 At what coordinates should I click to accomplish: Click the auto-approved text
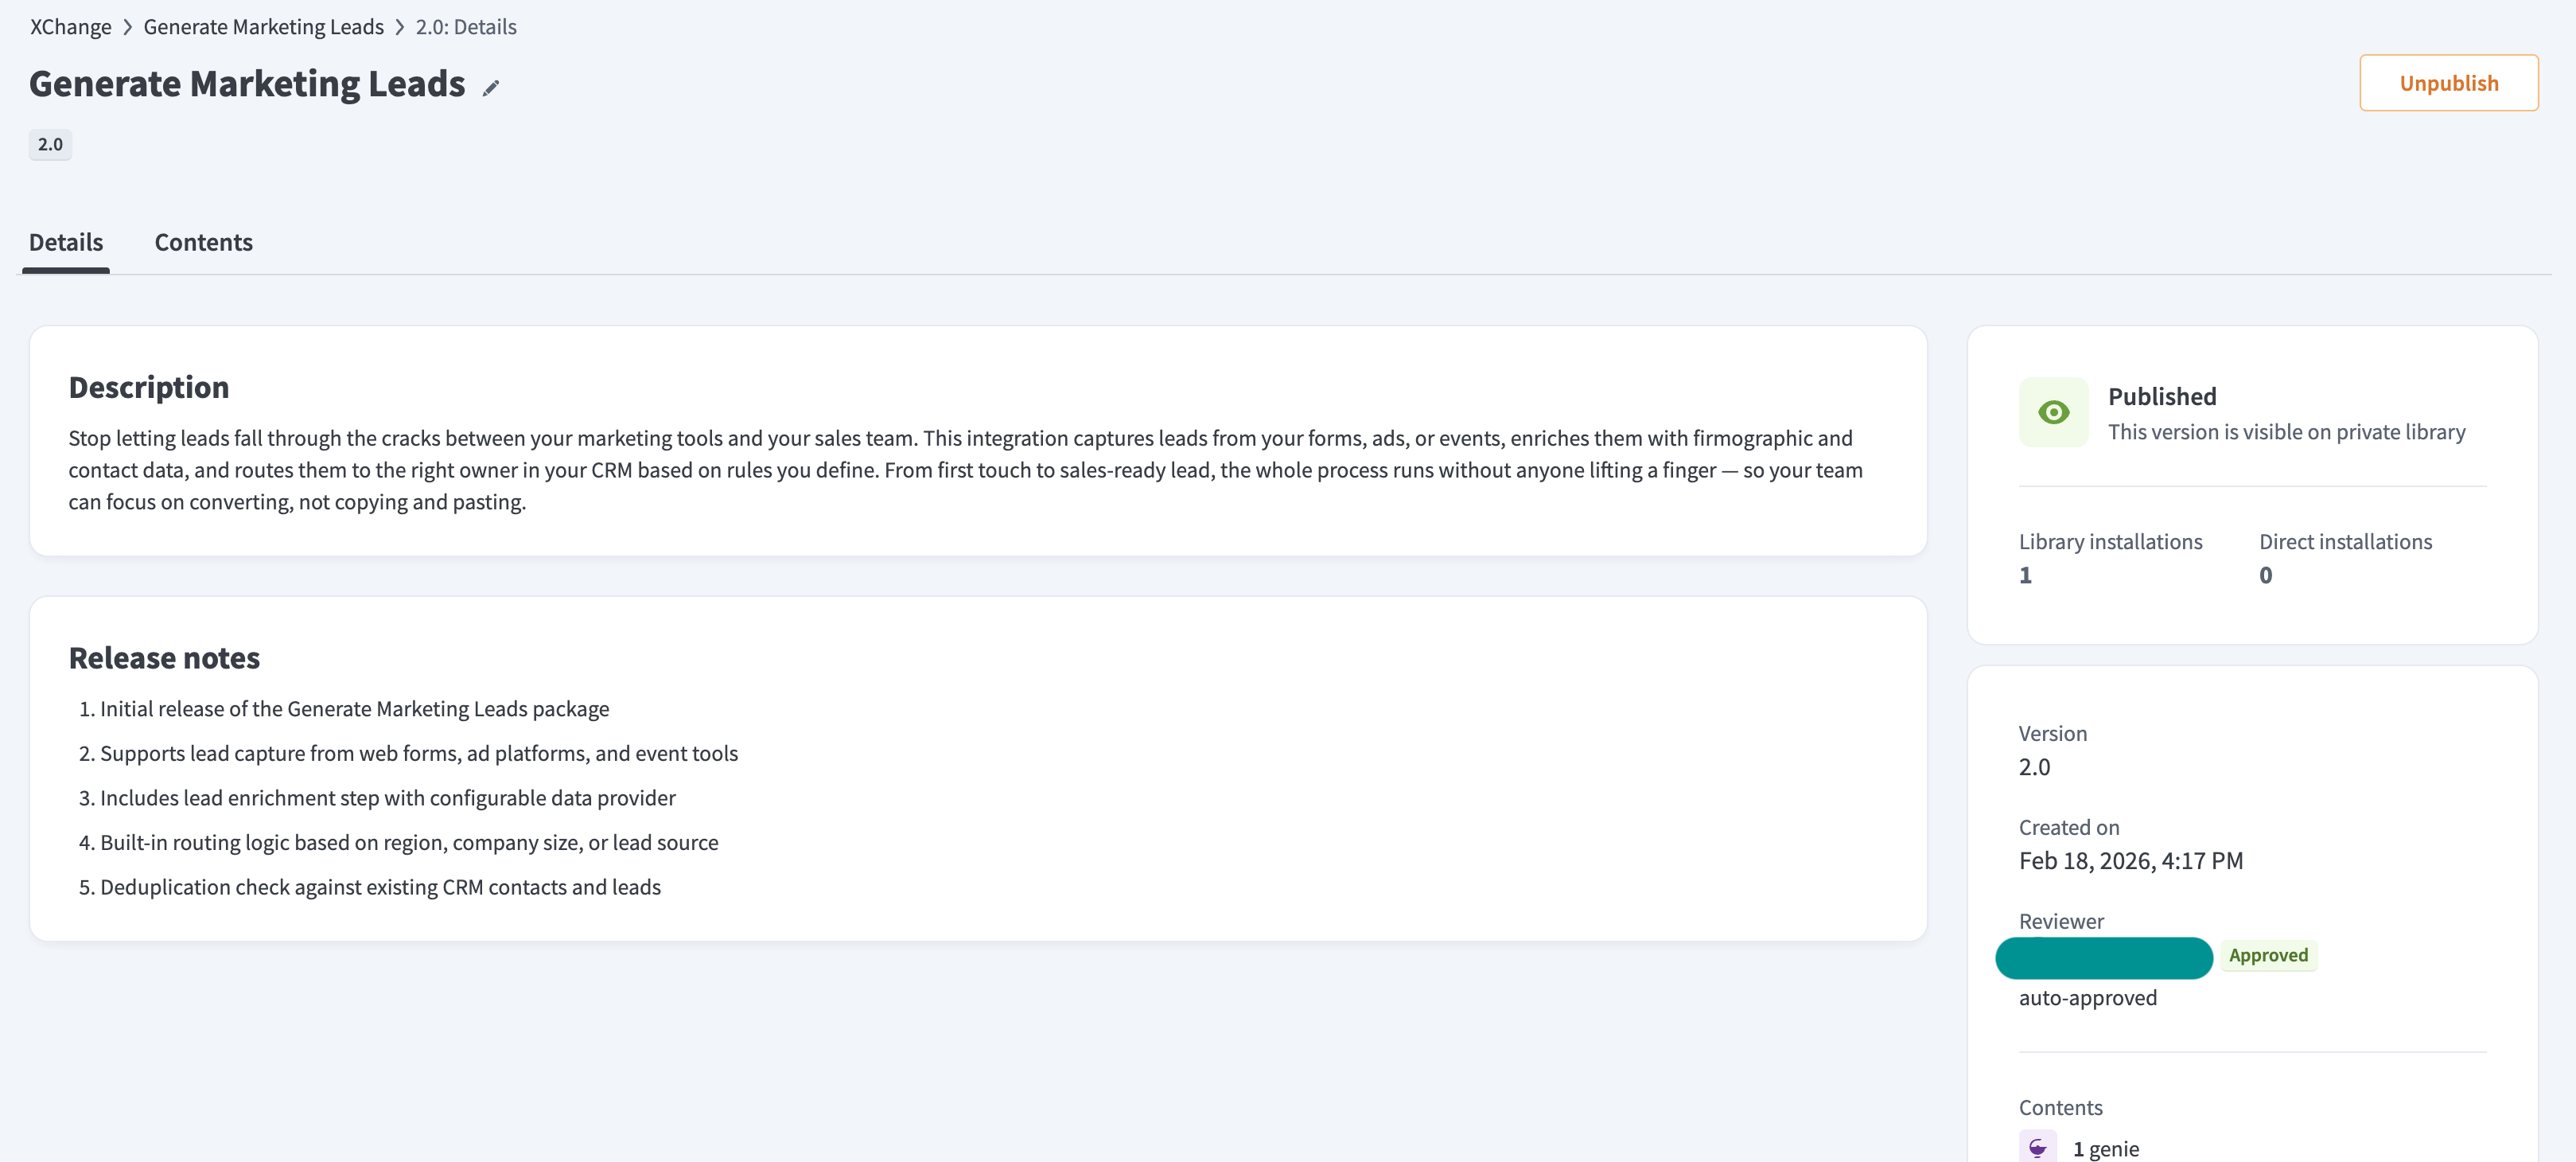2087,998
